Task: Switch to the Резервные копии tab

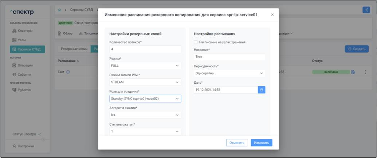Action: (x=74, y=49)
